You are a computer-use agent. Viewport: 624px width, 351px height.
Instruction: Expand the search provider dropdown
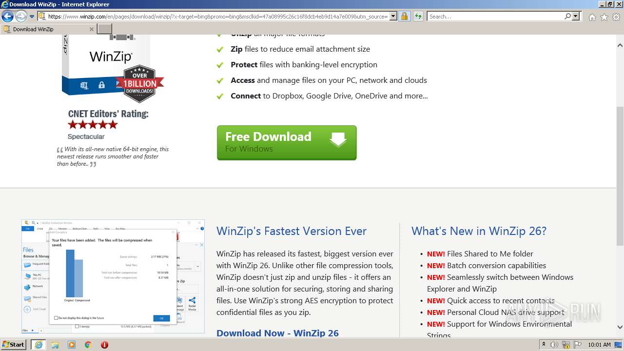click(576, 17)
